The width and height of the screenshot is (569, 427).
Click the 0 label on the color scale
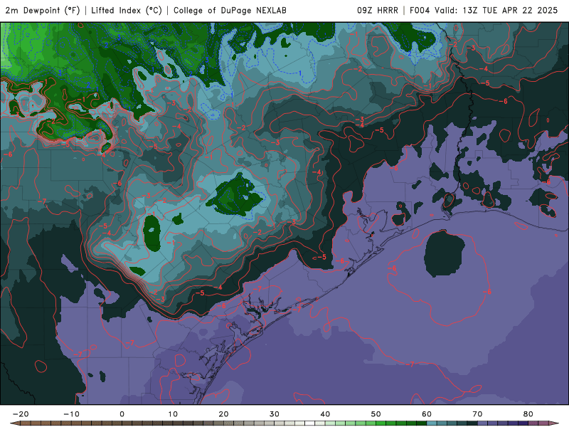[x=122, y=414]
